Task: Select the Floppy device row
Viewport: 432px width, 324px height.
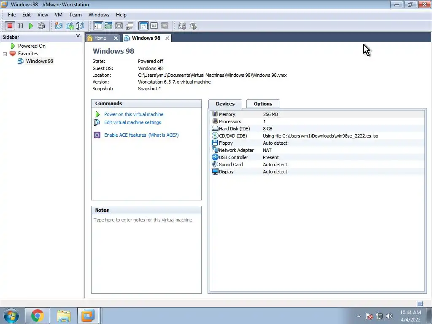Action: (317, 143)
